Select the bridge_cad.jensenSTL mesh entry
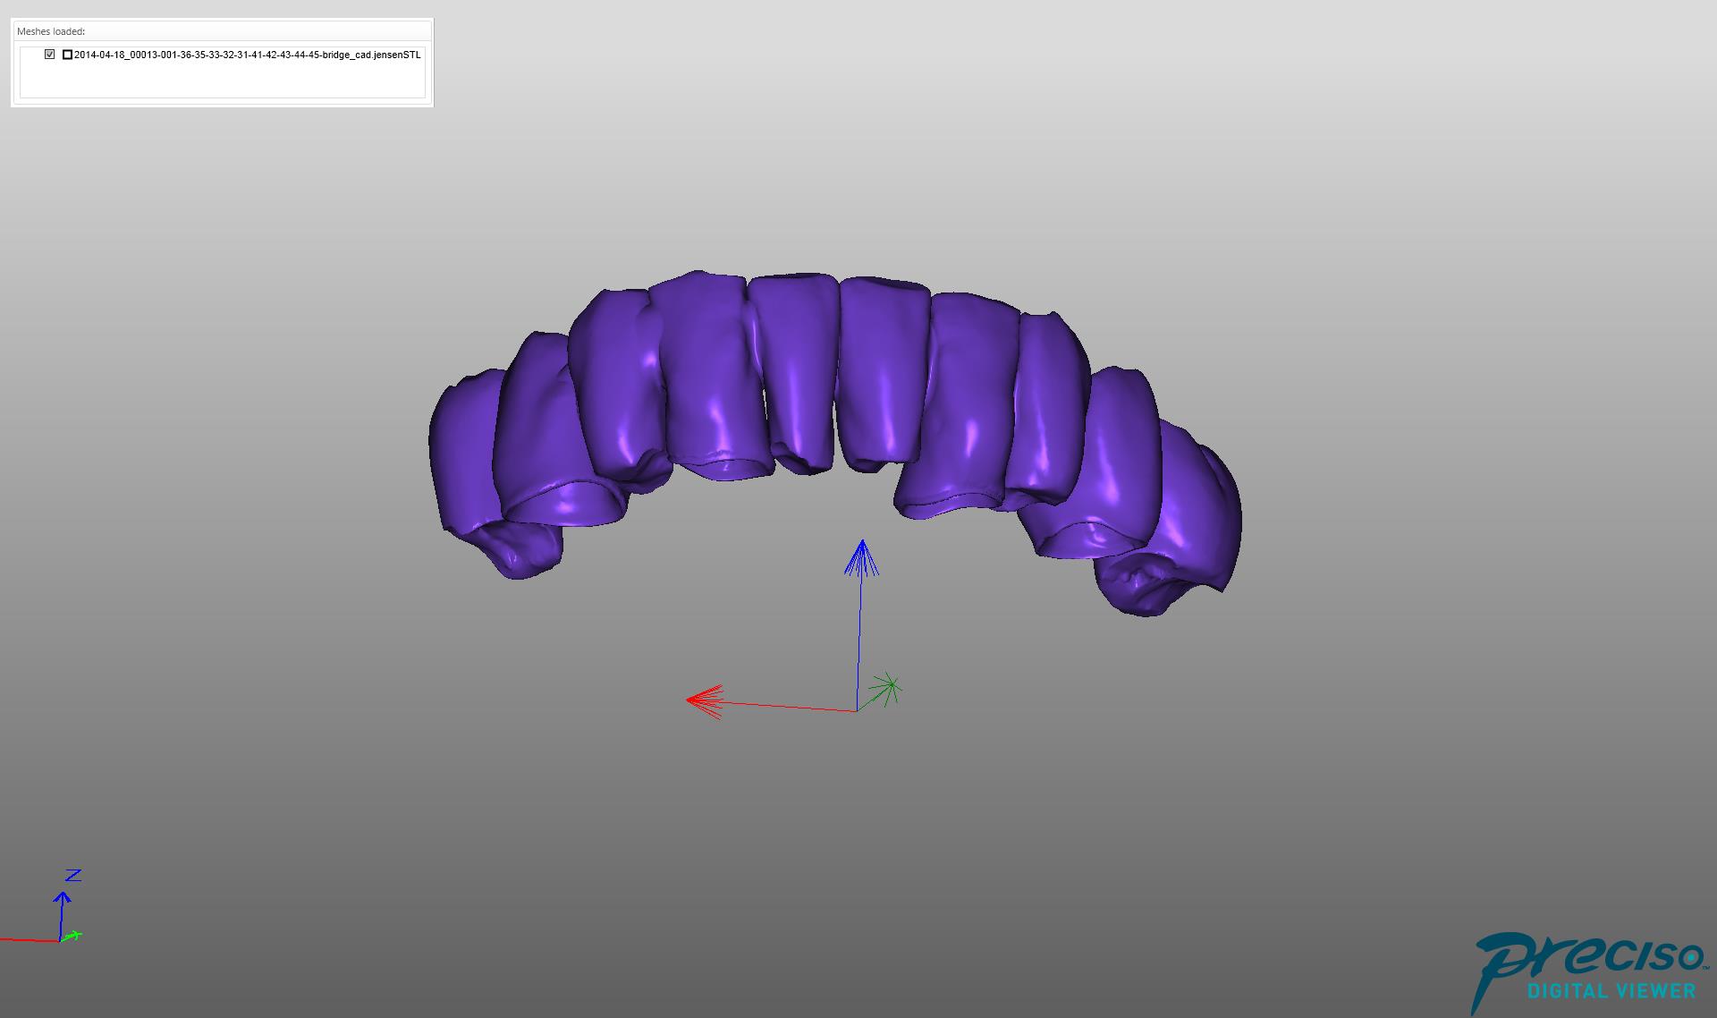This screenshot has width=1717, height=1018. (247, 55)
